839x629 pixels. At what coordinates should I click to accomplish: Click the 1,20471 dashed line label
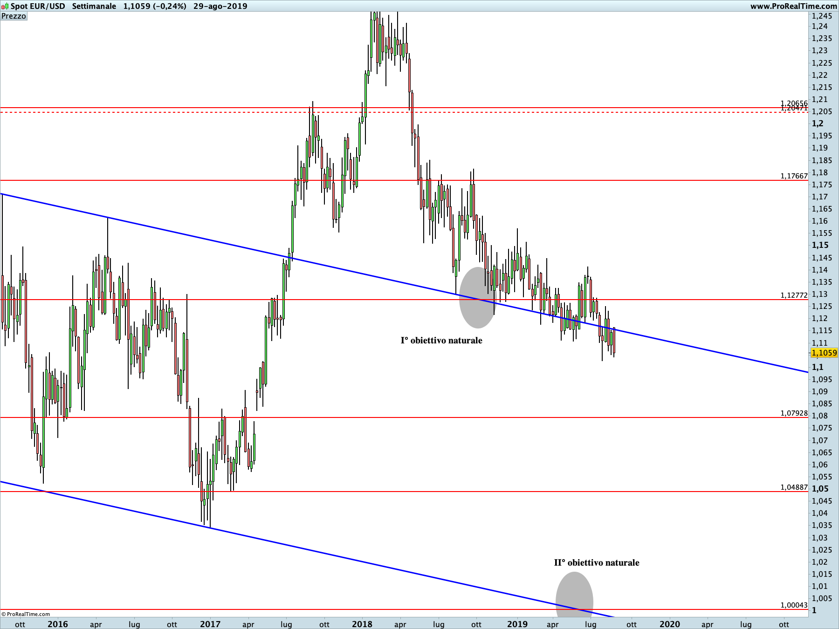pyautogui.click(x=794, y=108)
